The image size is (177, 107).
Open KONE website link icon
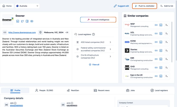(x=156, y=42)
